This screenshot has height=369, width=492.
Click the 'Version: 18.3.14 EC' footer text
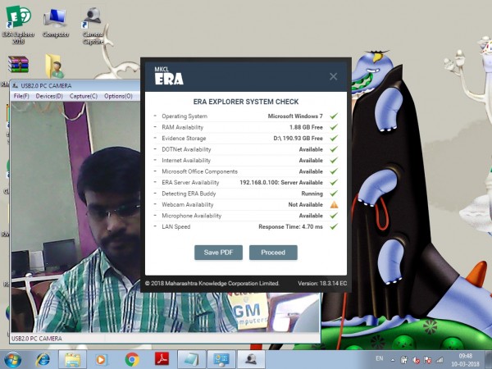(x=322, y=283)
